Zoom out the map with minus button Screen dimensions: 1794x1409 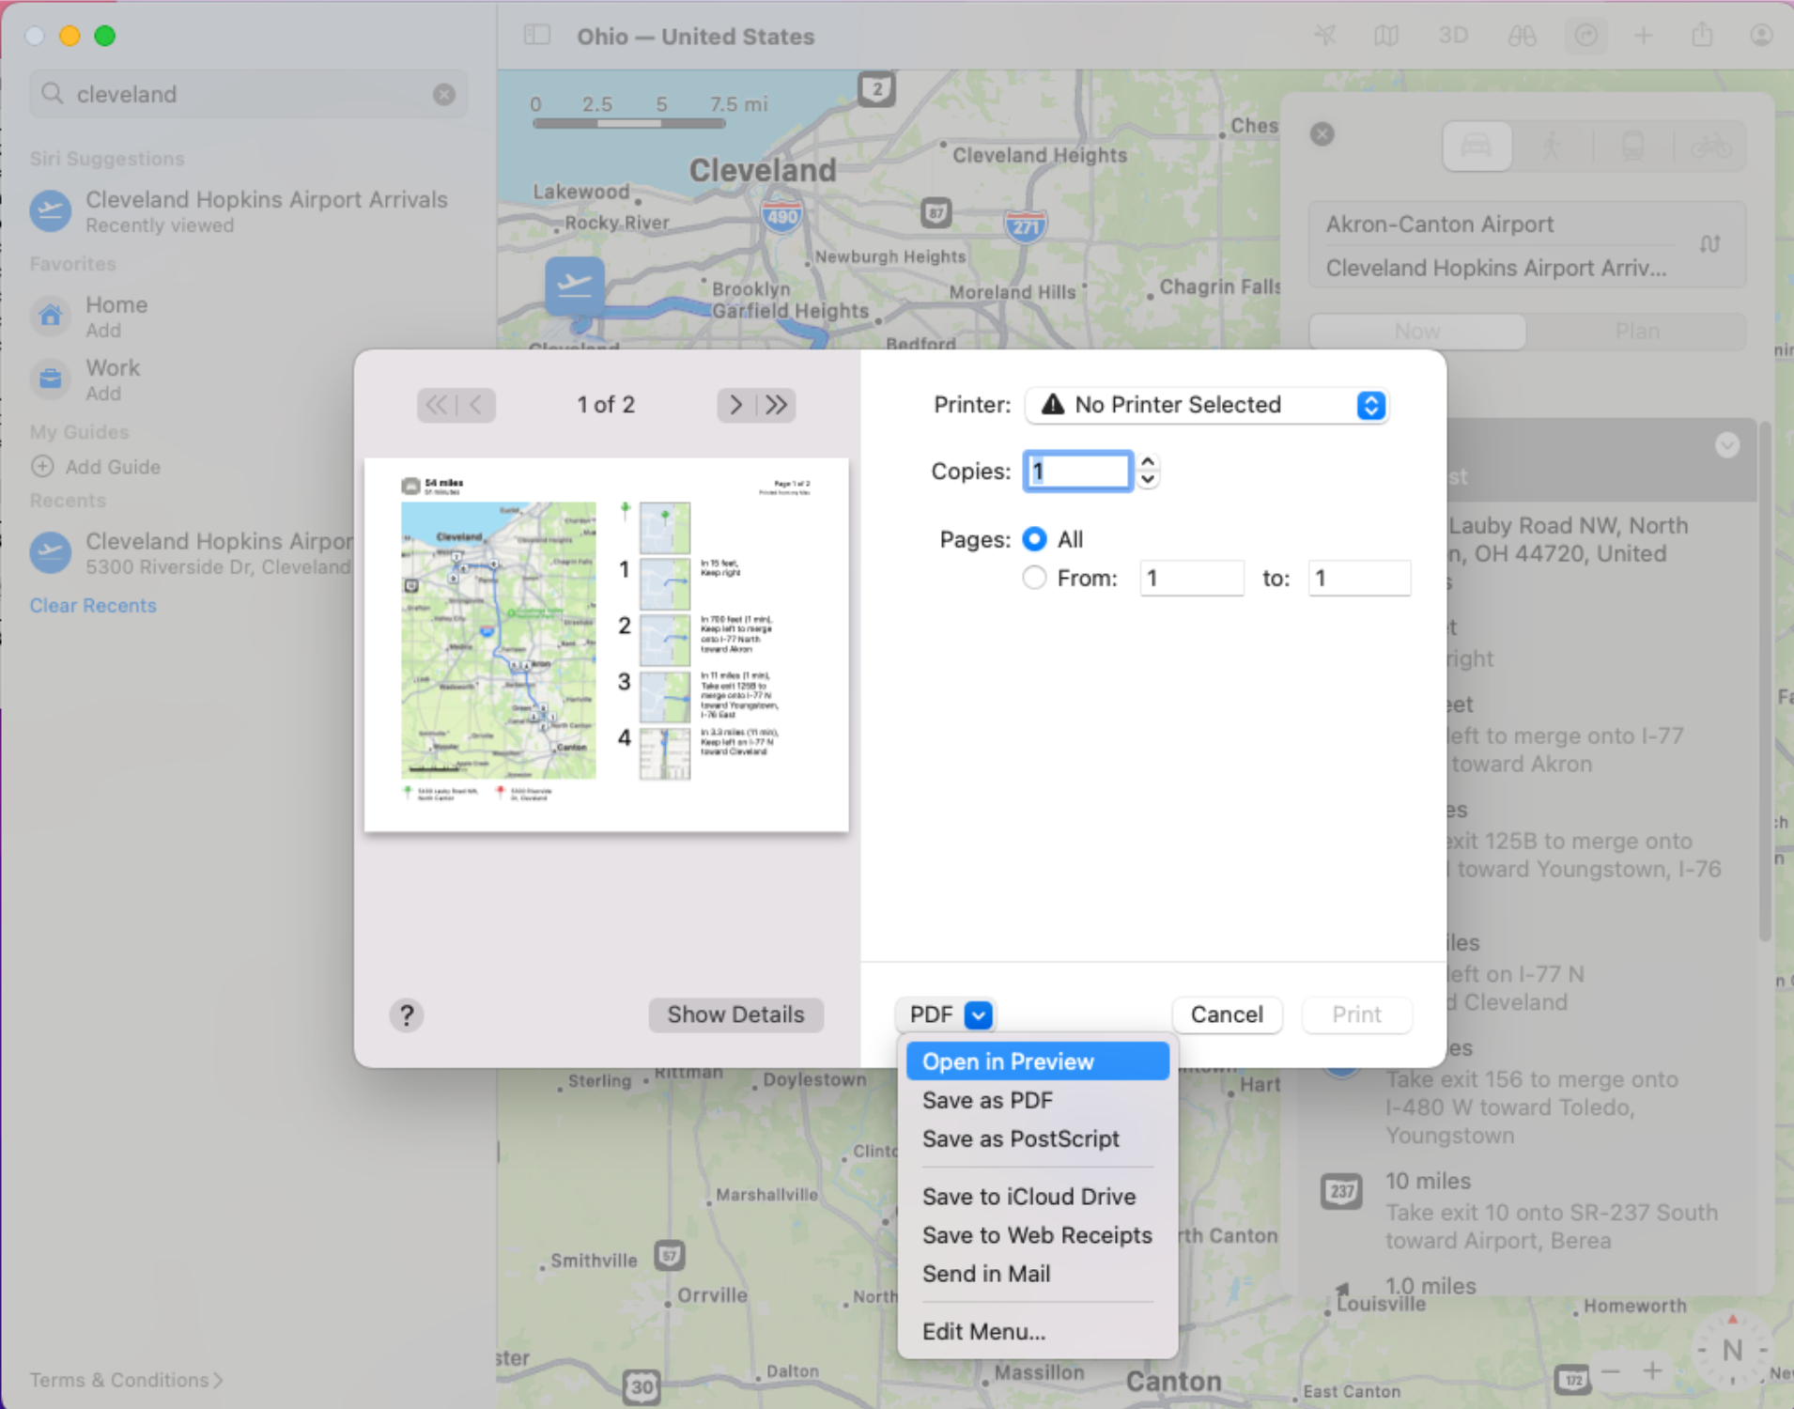point(1610,1371)
